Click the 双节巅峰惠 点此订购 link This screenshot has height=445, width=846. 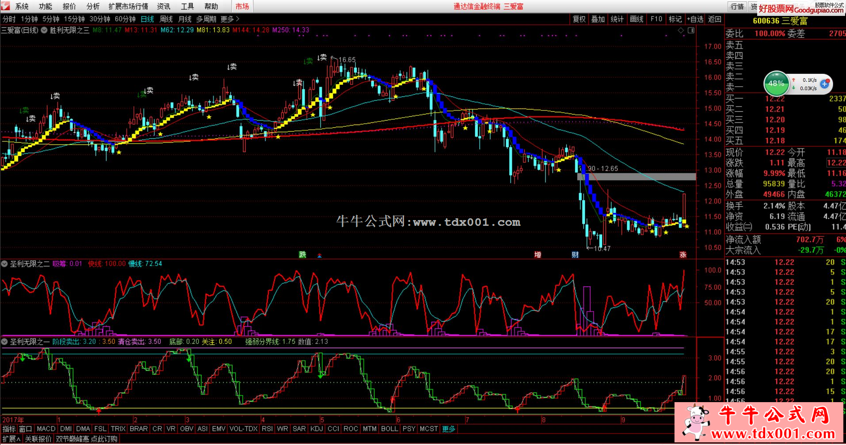click(87, 439)
